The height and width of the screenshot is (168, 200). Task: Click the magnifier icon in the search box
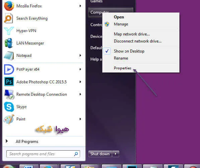click(76, 154)
